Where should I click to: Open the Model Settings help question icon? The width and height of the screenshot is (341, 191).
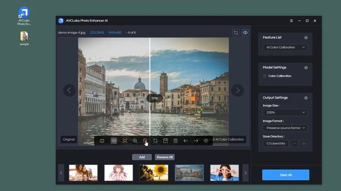[306, 67]
